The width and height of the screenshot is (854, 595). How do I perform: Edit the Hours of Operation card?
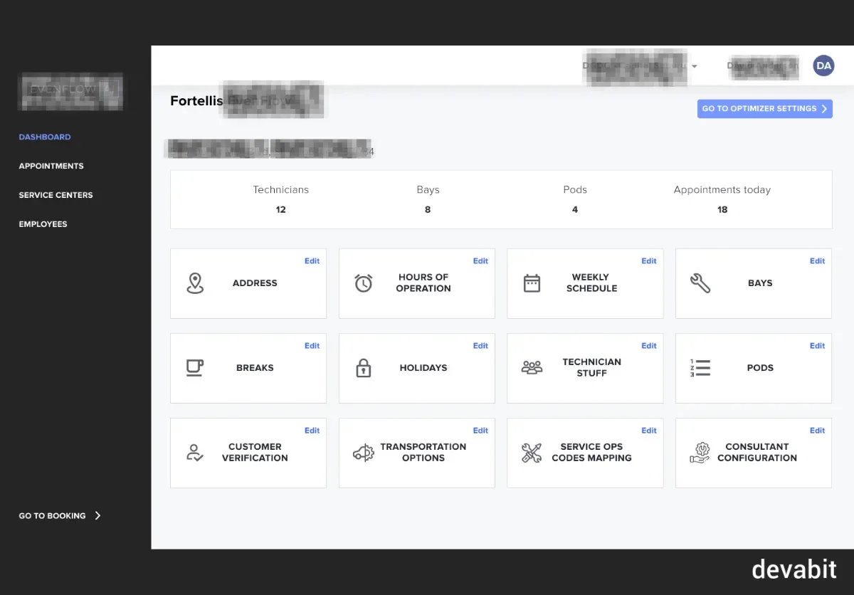pyautogui.click(x=480, y=261)
